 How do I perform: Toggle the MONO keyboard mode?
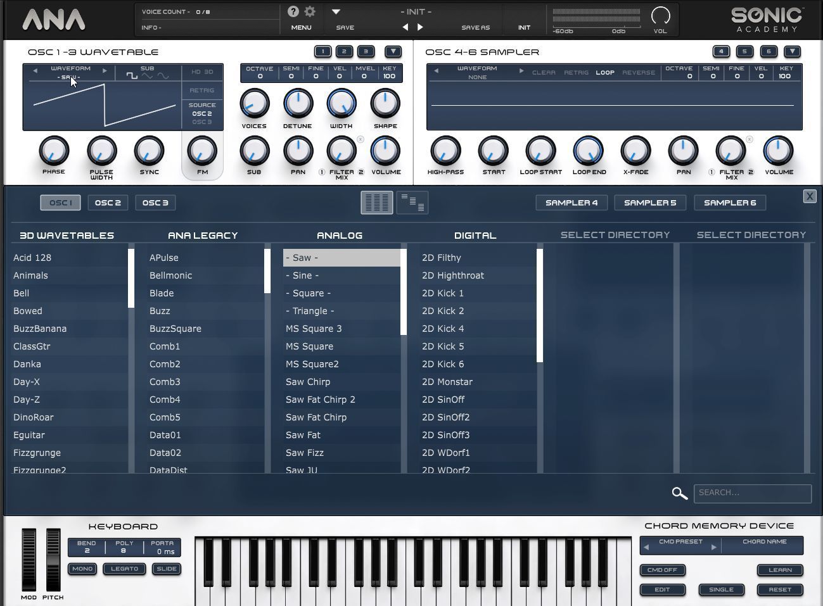(82, 569)
